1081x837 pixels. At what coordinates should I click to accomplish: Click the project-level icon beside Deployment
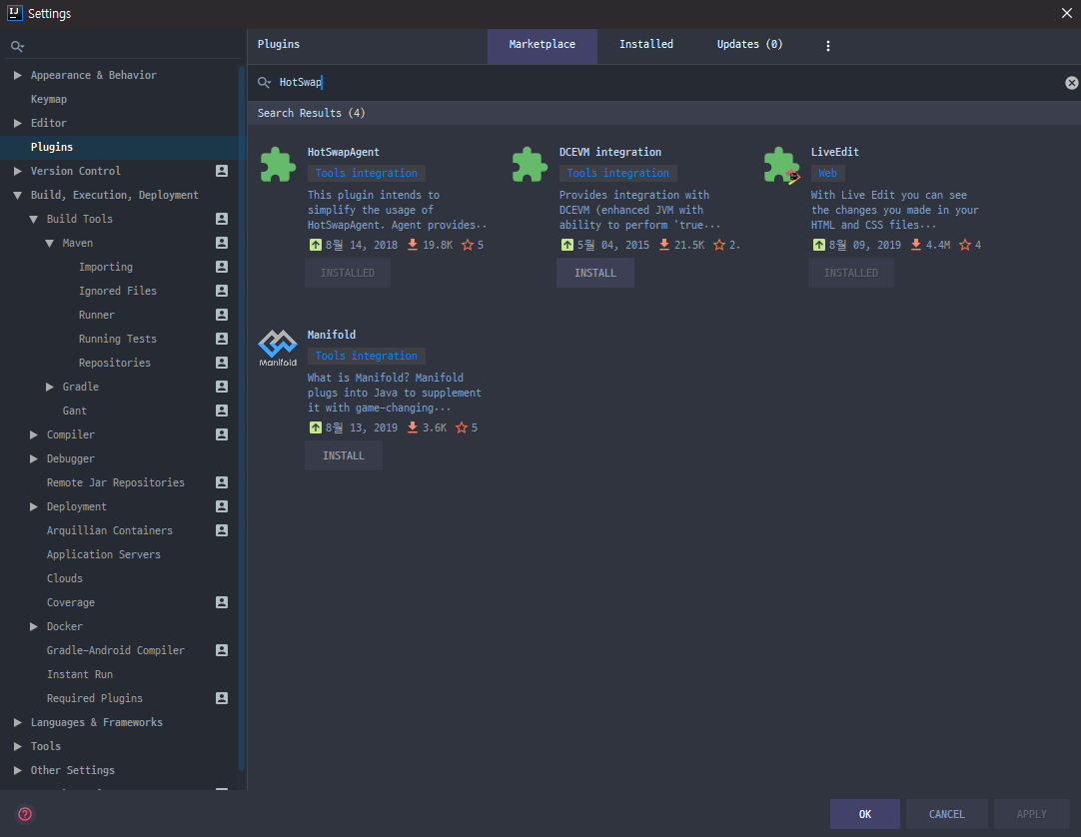click(222, 506)
